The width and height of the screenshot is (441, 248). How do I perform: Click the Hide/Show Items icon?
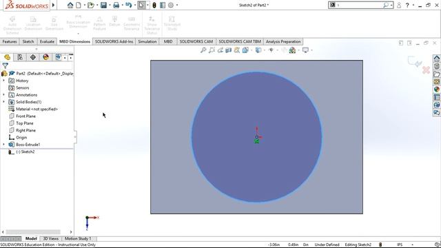(271, 50)
